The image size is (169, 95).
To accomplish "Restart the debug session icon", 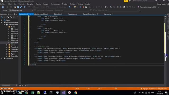I will tap(86, 7).
